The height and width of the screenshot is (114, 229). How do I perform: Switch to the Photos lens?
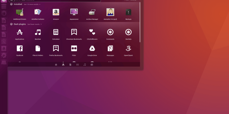point(92,65)
